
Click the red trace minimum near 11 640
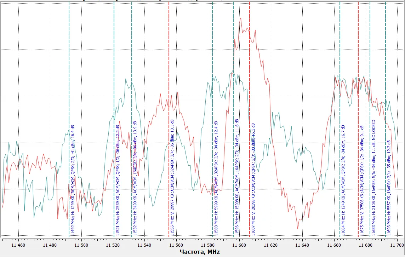[x=298, y=228]
